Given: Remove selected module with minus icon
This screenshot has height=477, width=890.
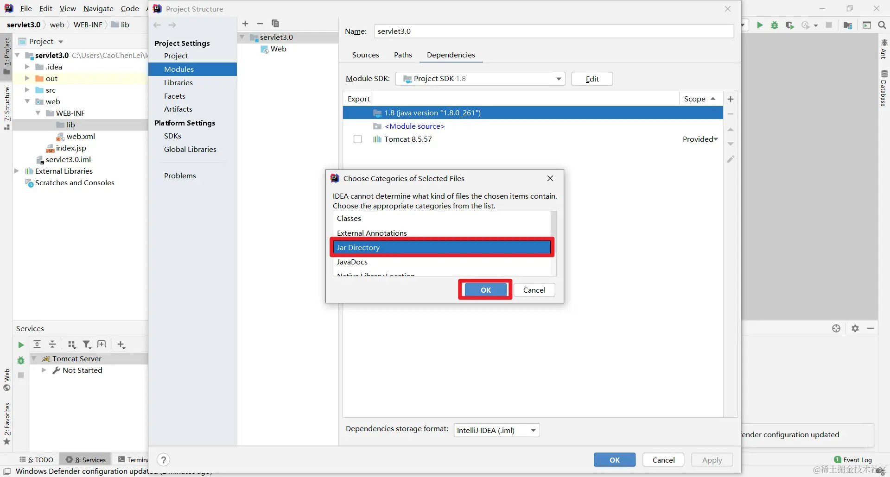Looking at the screenshot, I should pos(260,24).
